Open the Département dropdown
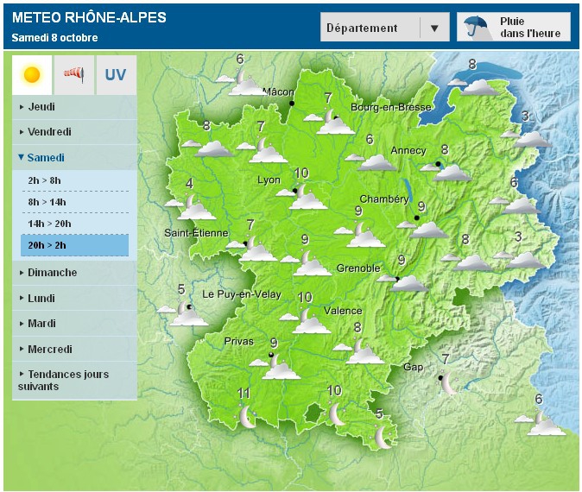This screenshot has height=492, width=582. tap(385, 27)
